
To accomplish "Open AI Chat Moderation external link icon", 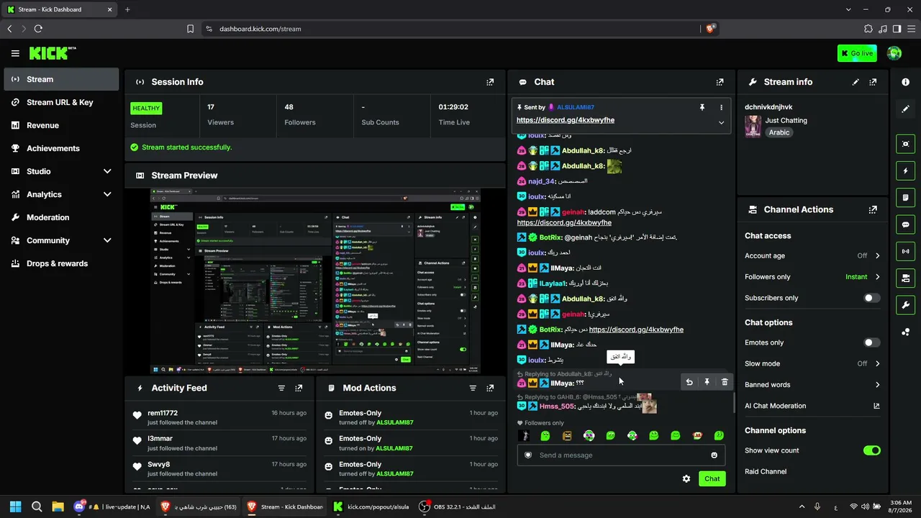I will (x=876, y=406).
